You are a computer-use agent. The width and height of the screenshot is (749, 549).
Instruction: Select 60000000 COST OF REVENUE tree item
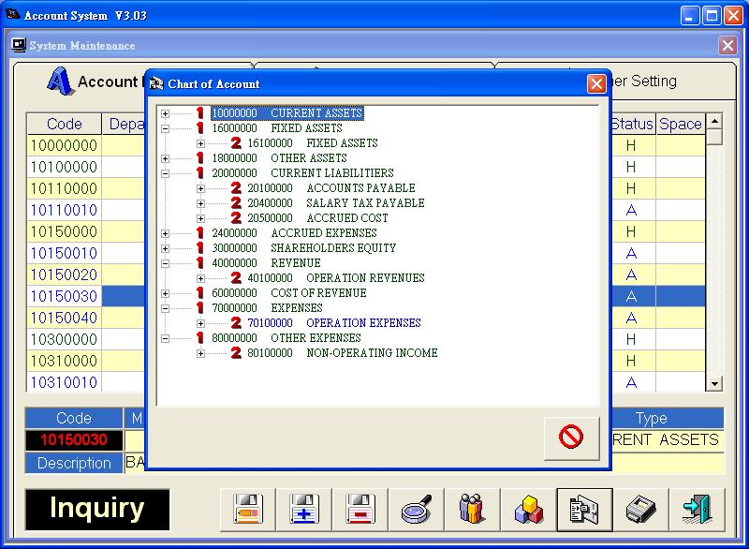[x=289, y=293]
